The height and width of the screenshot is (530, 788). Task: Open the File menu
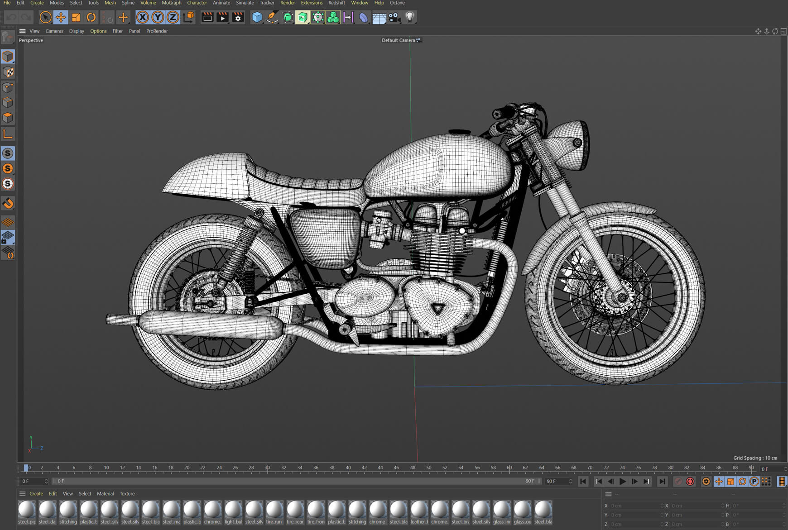pyautogui.click(x=7, y=3)
